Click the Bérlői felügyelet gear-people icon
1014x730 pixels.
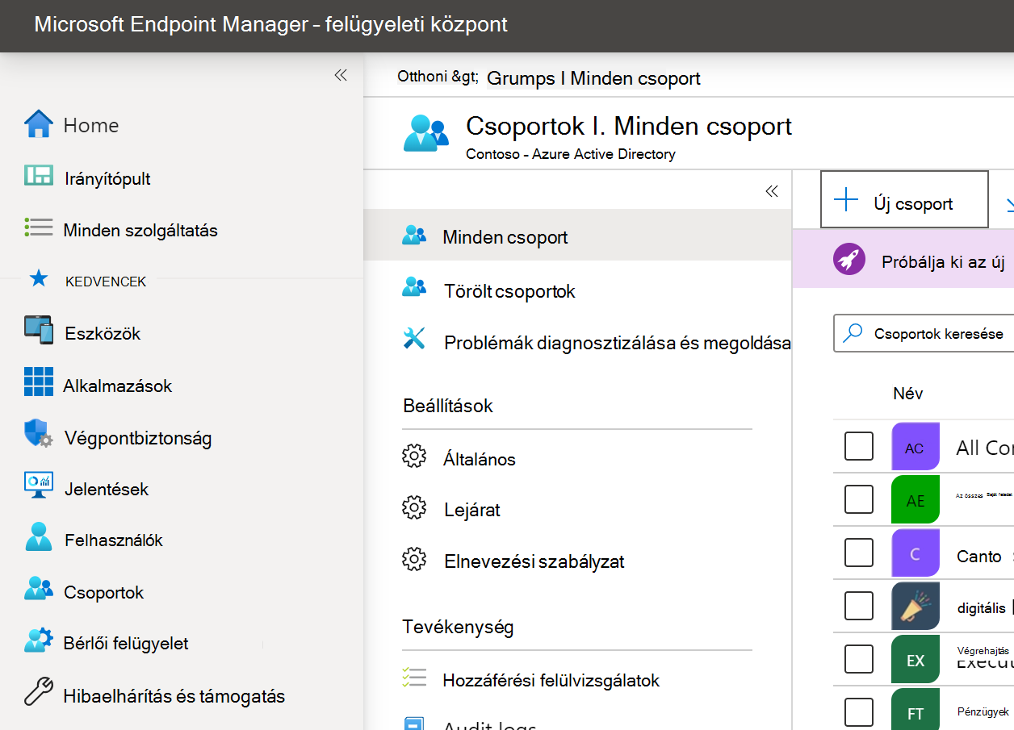pos(38,640)
